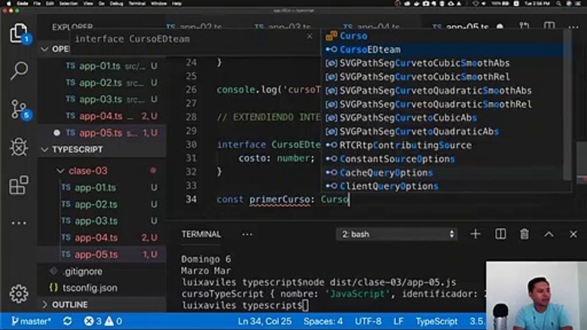Switch to the app-03.ts editor tab

[x=283, y=27]
